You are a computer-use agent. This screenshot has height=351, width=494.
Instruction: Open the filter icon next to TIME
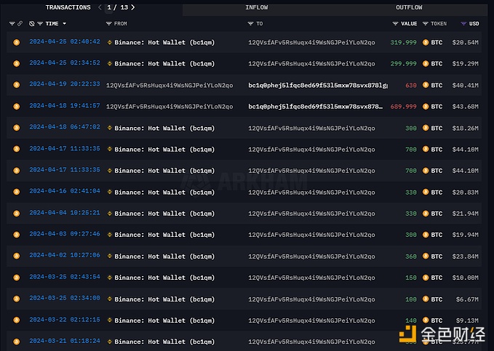(x=40, y=23)
